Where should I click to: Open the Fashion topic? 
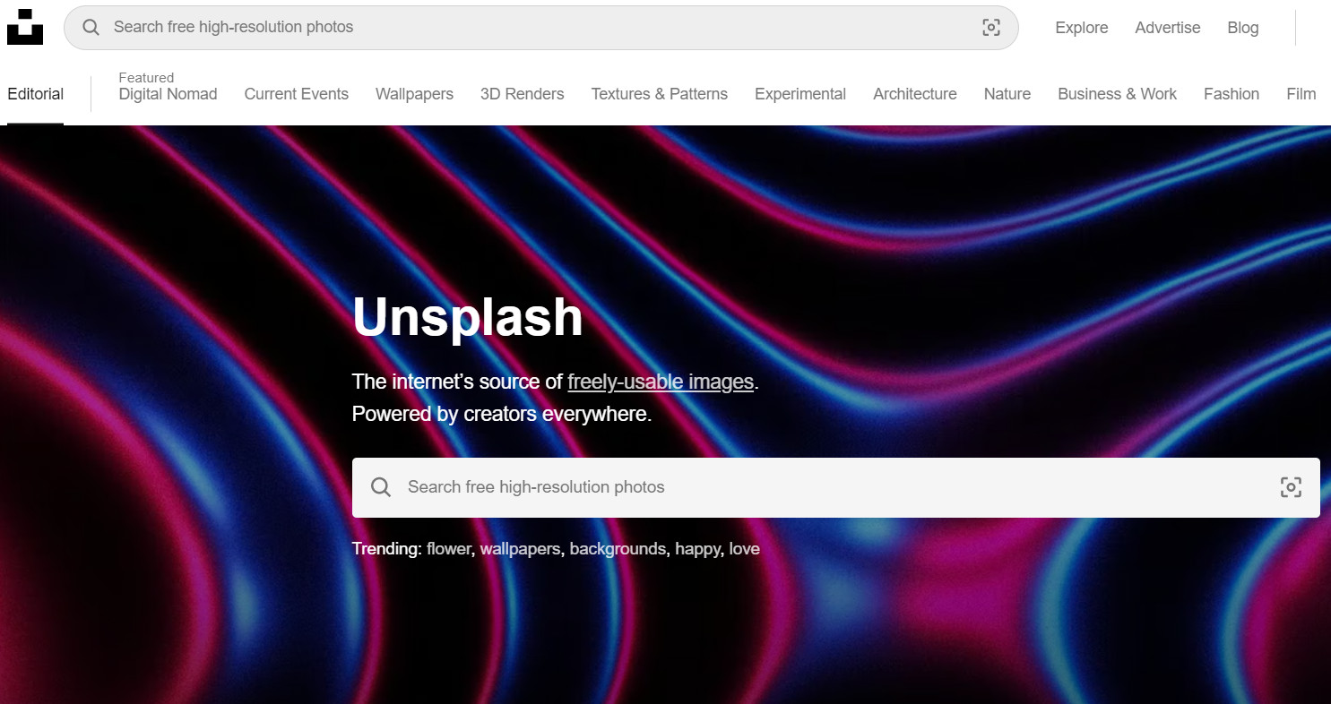[1231, 94]
